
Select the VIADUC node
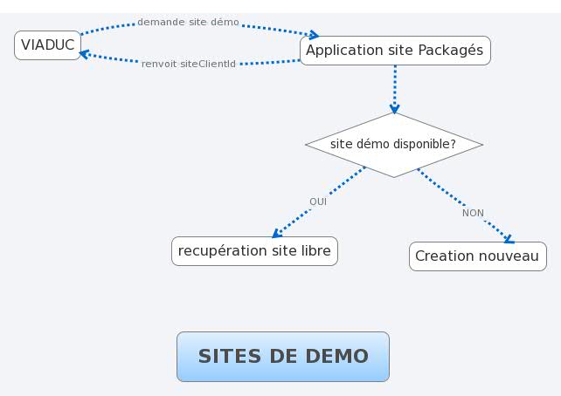(47, 44)
